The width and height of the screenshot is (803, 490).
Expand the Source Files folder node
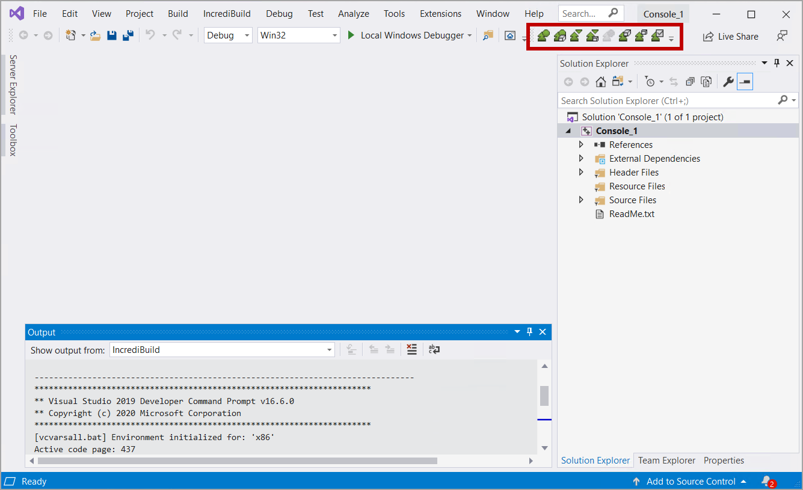coord(581,200)
